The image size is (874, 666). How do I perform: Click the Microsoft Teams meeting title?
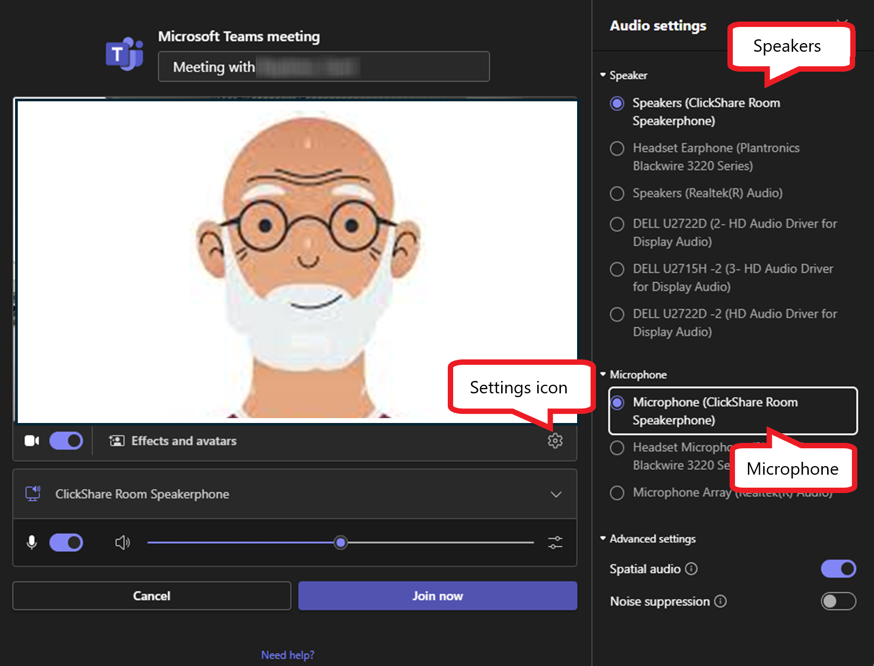click(239, 36)
